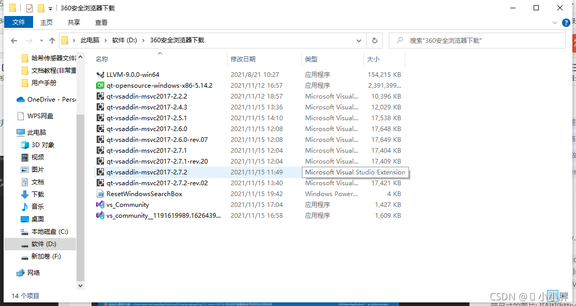Image resolution: width=576 pixels, height=306 pixels.
Task: Click the qt-vsaddin-msvc2017-2.5.1 extension icon
Action: click(x=100, y=118)
